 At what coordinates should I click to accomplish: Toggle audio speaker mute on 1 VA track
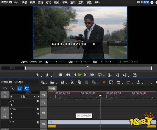pos(38,114)
